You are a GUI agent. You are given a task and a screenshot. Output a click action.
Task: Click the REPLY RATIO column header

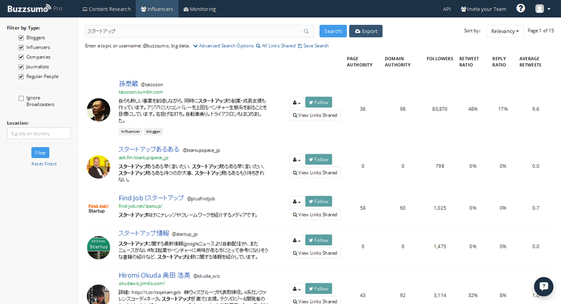(499, 62)
